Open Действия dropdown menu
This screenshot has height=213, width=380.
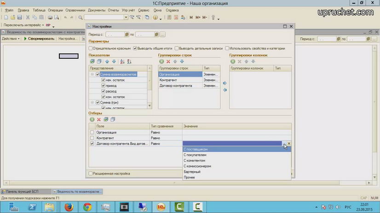pos(11,39)
